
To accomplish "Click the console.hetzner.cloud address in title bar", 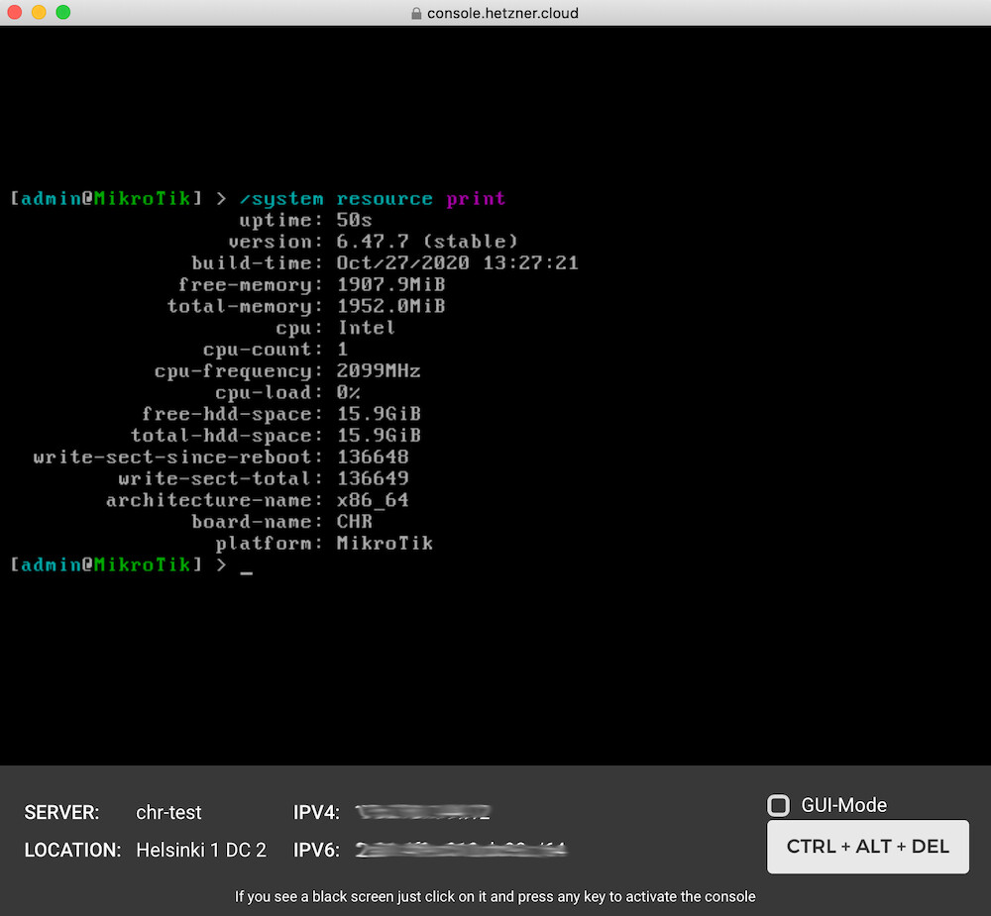I will pos(502,13).
